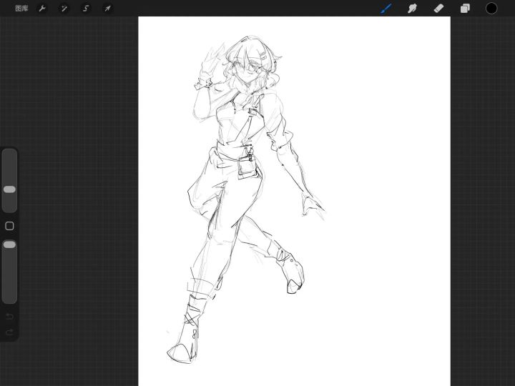Open the Layers panel

point(465,9)
